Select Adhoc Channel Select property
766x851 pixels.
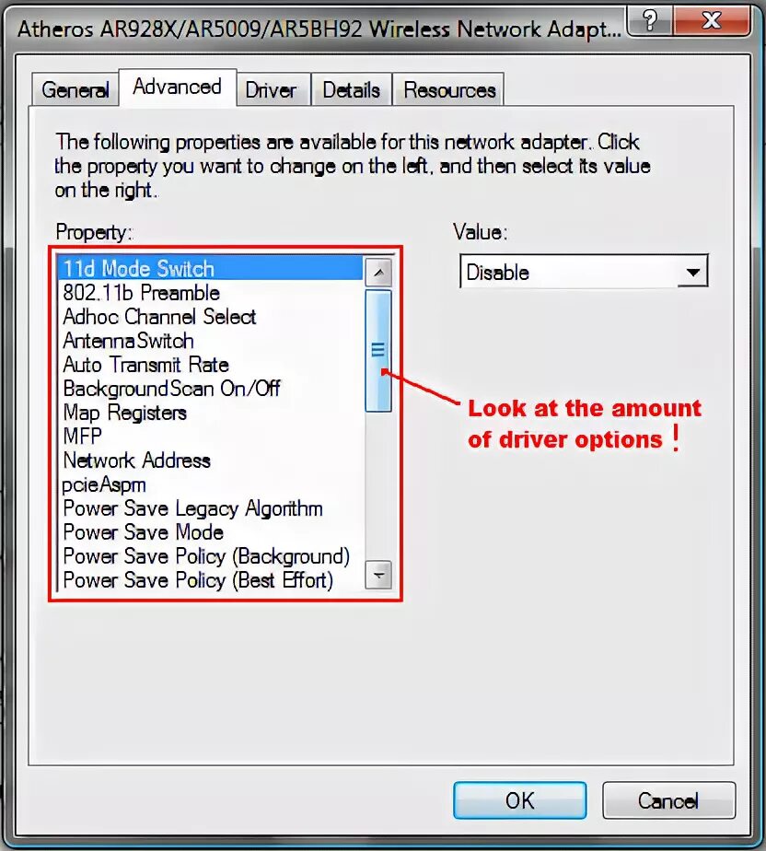coord(211,317)
